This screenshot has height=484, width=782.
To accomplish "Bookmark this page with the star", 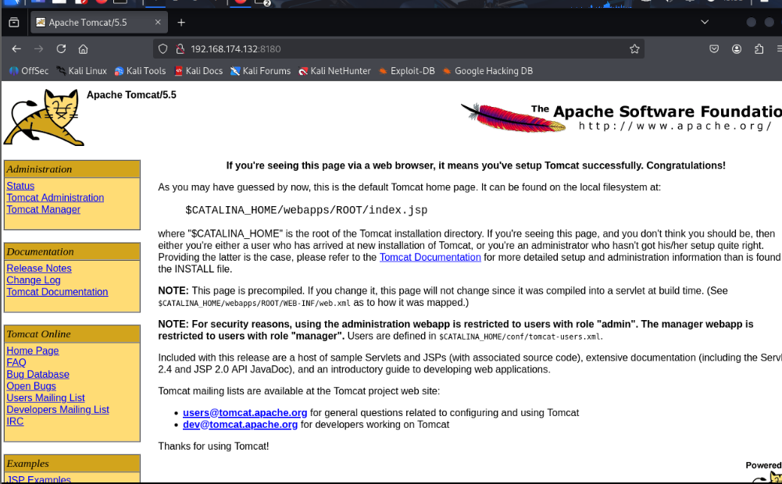I will (x=634, y=49).
